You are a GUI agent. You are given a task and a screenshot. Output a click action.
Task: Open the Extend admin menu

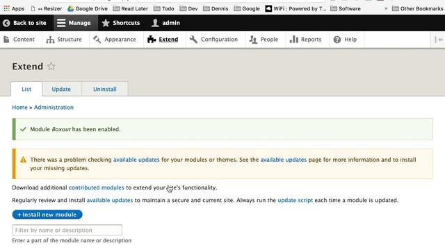coord(163,40)
